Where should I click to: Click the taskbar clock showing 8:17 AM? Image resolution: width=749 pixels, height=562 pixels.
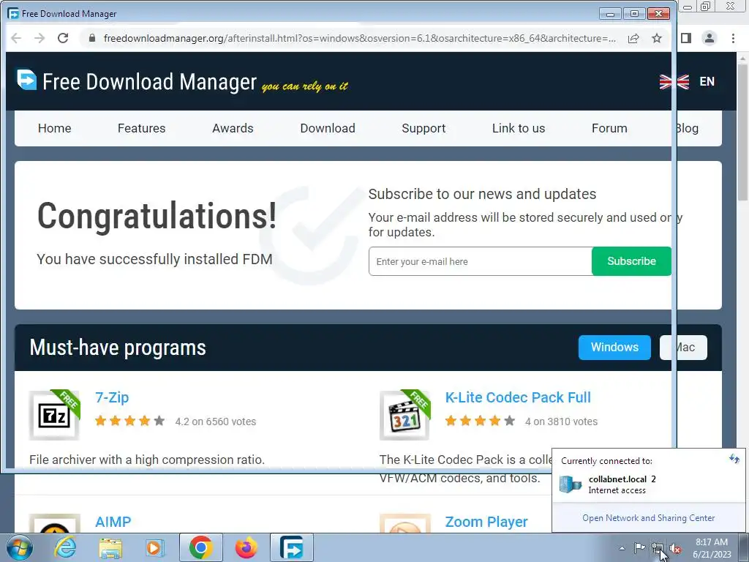(x=712, y=548)
